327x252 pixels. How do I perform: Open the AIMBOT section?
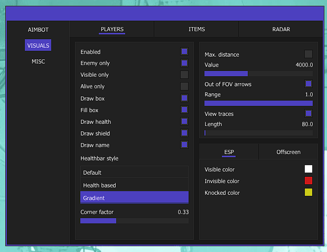38,30
